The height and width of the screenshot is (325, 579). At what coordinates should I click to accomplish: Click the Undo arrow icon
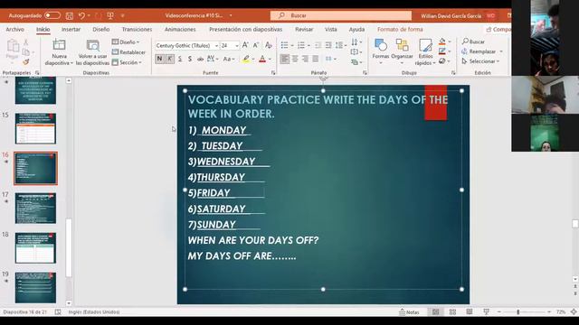[81, 15]
